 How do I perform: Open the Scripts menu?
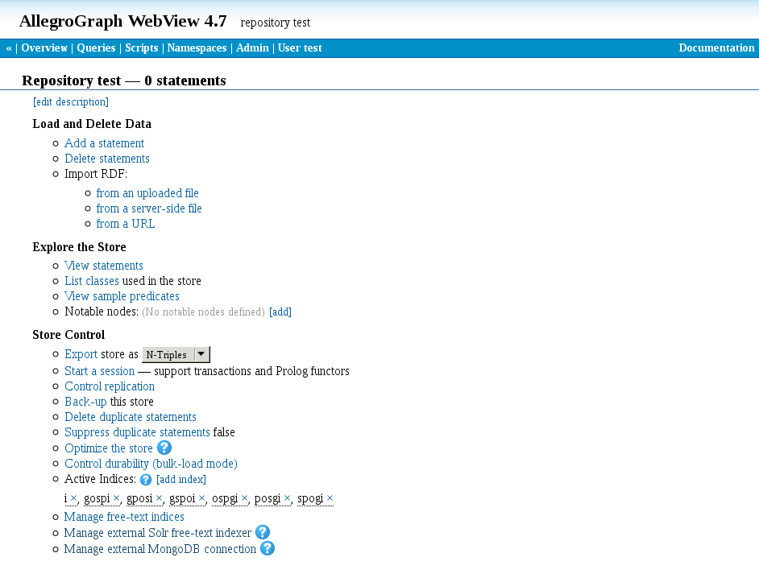141,47
